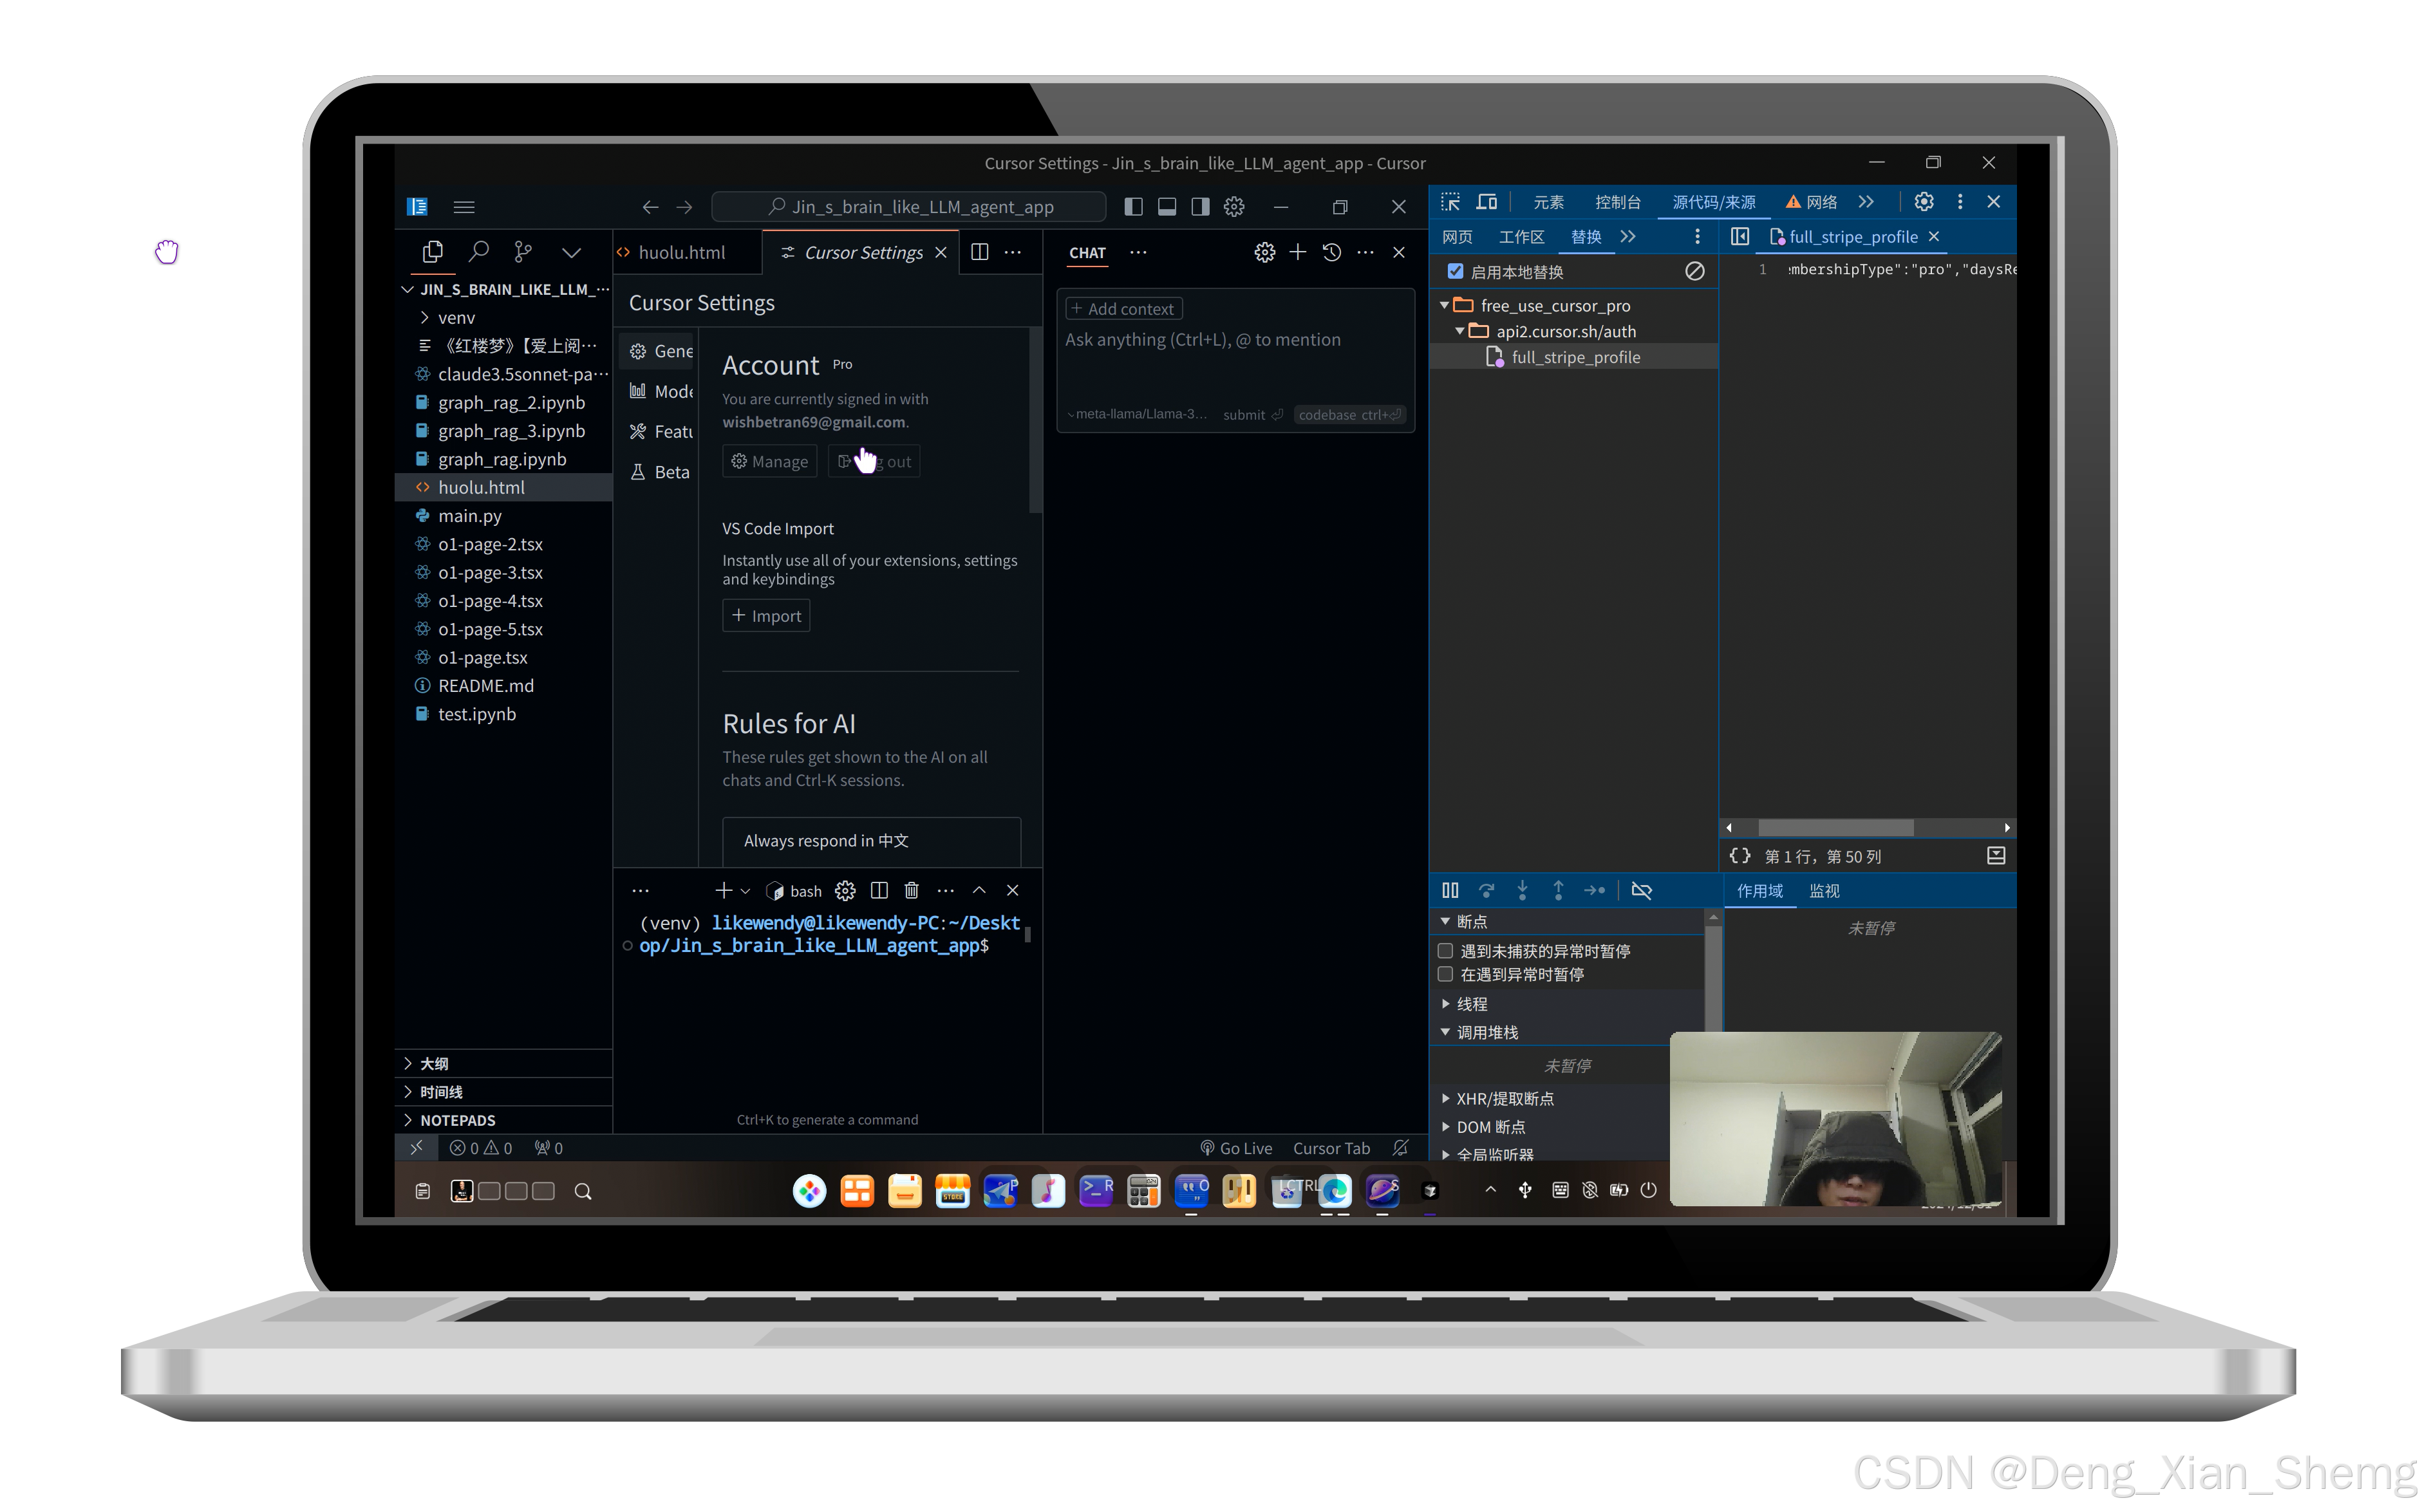This screenshot has height=1512, width=2420.
Task: Open Source Control branch icon
Action: 523,252
